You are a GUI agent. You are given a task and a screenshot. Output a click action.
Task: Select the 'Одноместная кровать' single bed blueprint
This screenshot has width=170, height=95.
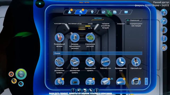coord(90,62)
